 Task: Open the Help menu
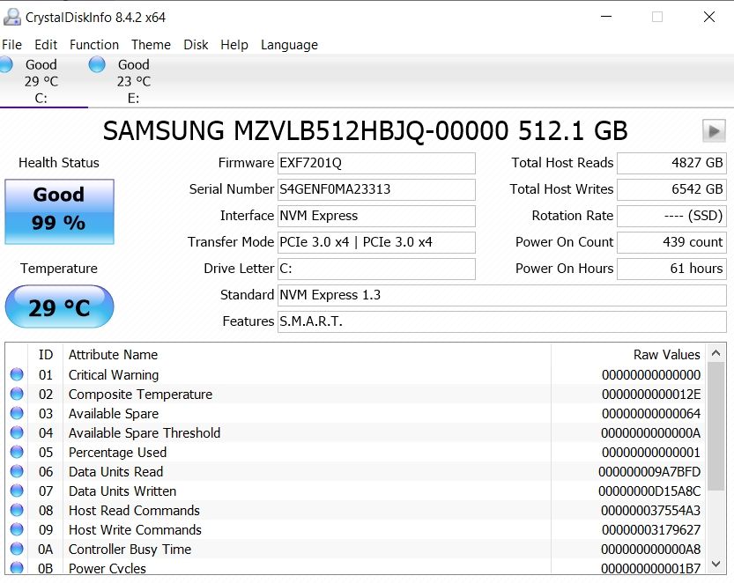click(x=234, y=45)
